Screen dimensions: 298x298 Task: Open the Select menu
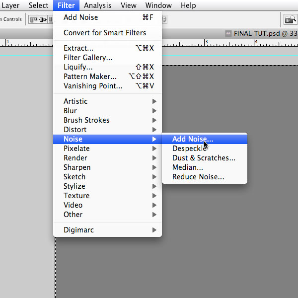coord(38,5)
